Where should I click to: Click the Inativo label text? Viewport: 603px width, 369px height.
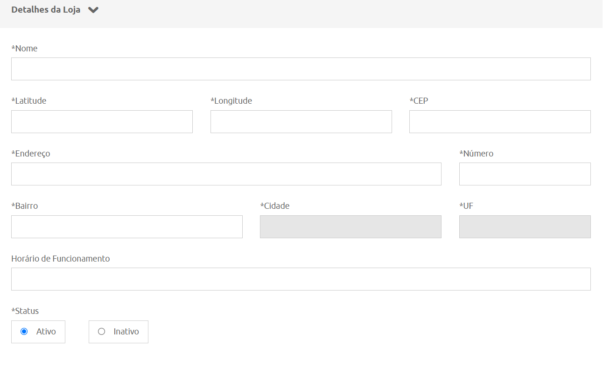(x=126, y=332)
